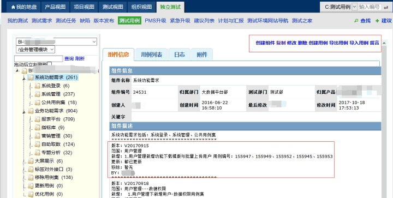Open the C:测试用例 type dropdown
Screen dimensions: 393x198
[354, 7]
